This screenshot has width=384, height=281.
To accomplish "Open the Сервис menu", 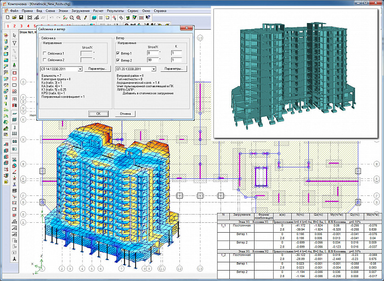I will pos(133,11).
